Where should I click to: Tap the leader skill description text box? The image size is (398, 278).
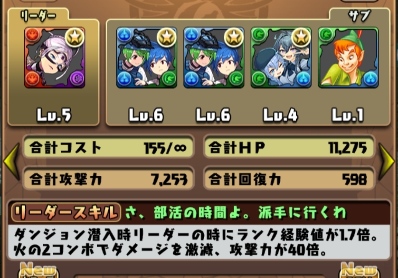click(x=199, y=242)
